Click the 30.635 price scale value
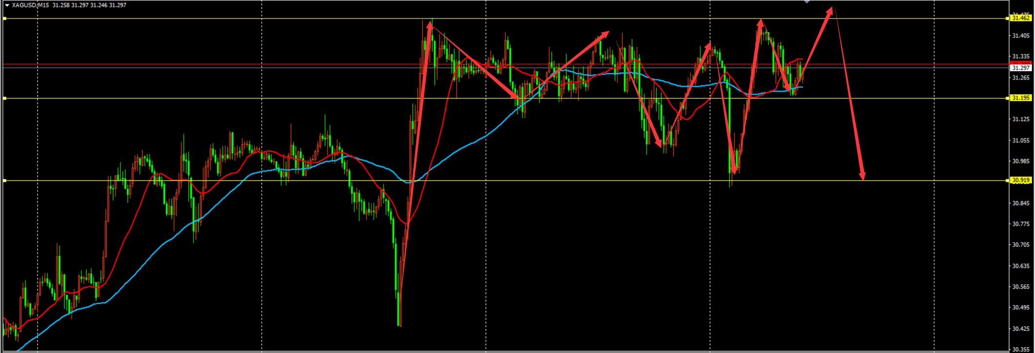 [x=1020, y=266]
